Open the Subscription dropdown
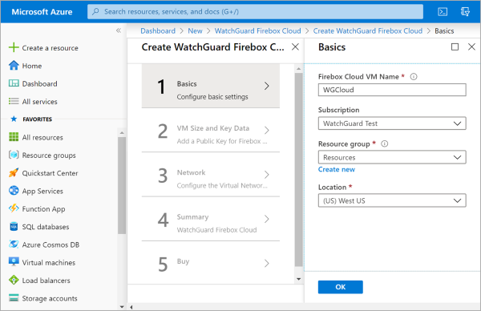 point(392,123)
